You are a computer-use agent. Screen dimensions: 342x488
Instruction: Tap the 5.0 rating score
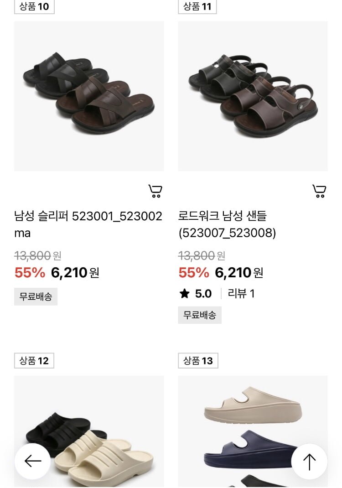pos(203,294)
